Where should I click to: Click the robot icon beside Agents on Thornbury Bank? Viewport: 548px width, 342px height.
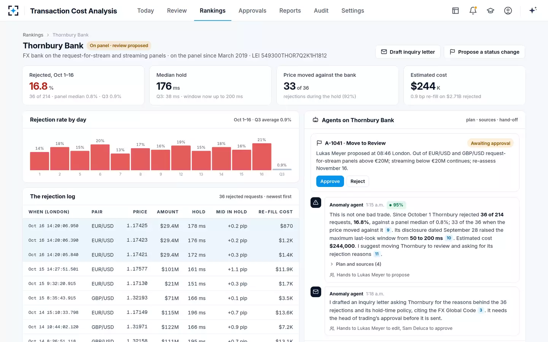pos(315,120)
